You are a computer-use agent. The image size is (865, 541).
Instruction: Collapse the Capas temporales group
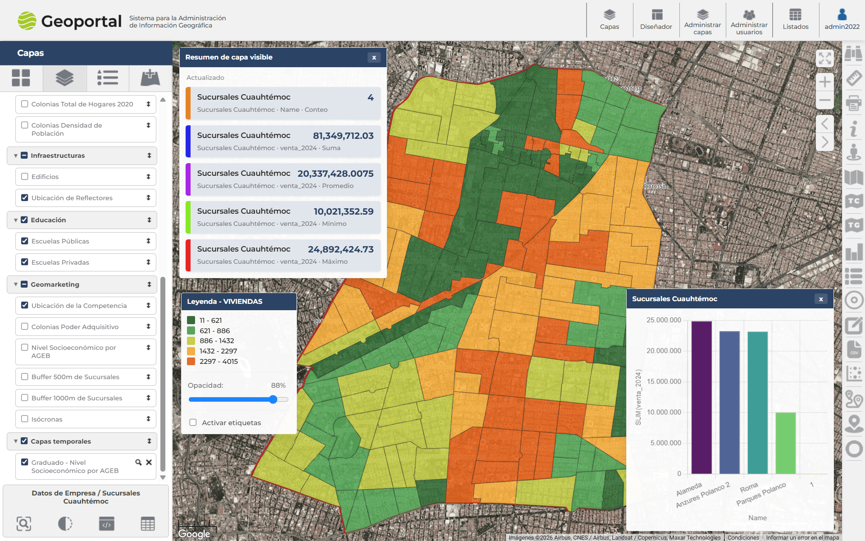tap(16, 441)
